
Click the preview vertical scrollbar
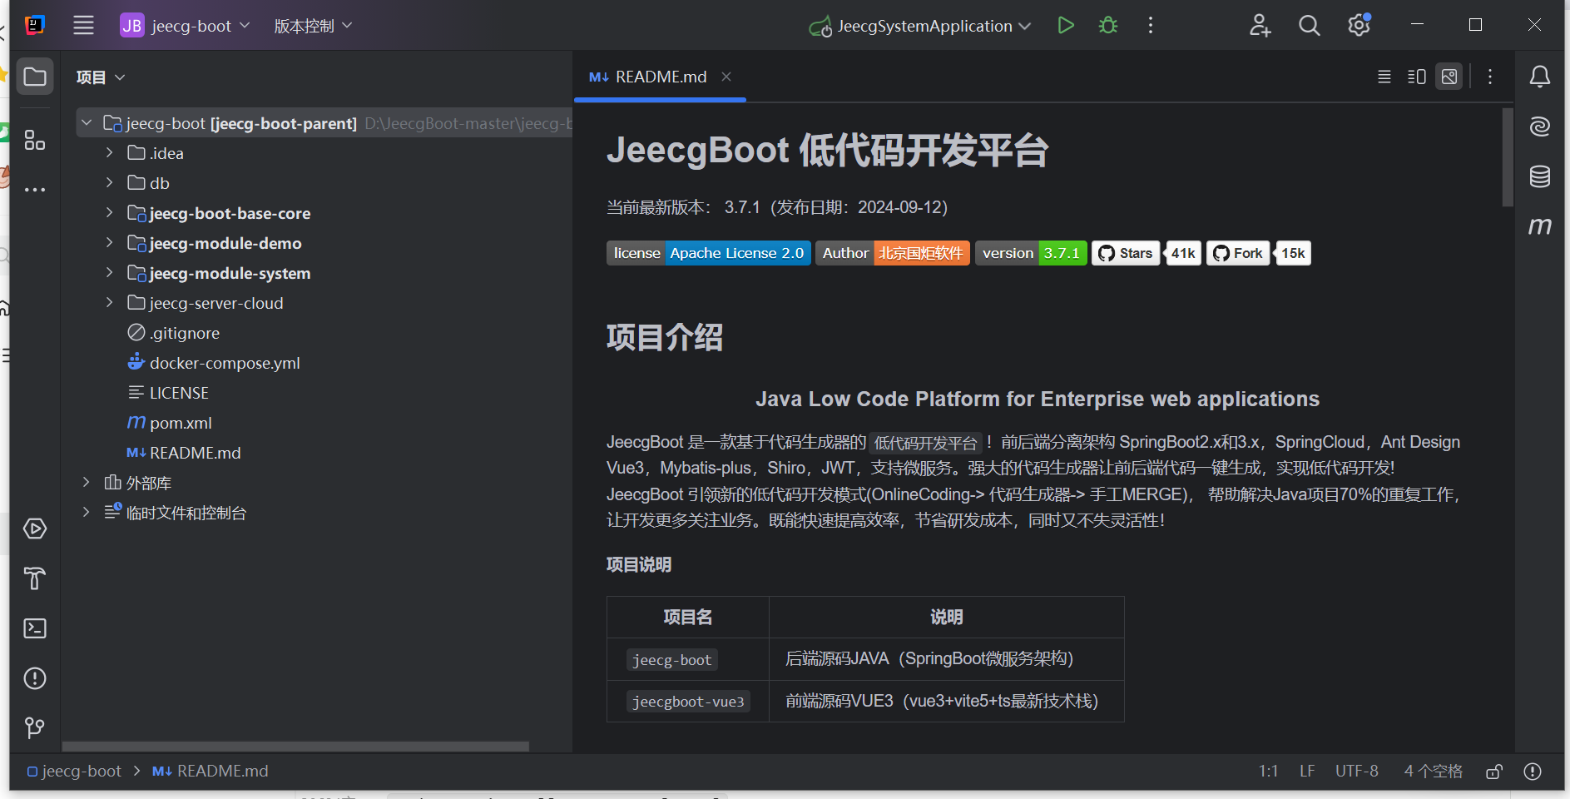pyautogui.click(x=1508, y=157)
